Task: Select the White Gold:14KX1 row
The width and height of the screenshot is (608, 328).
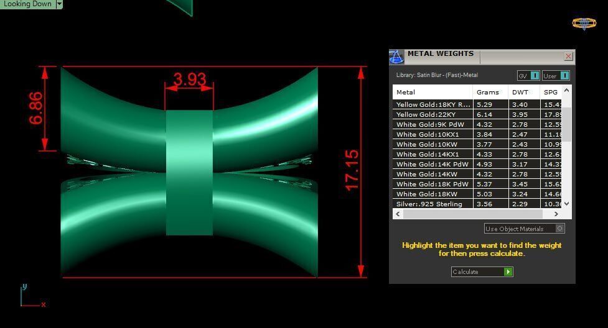Action: pos(477,155)
